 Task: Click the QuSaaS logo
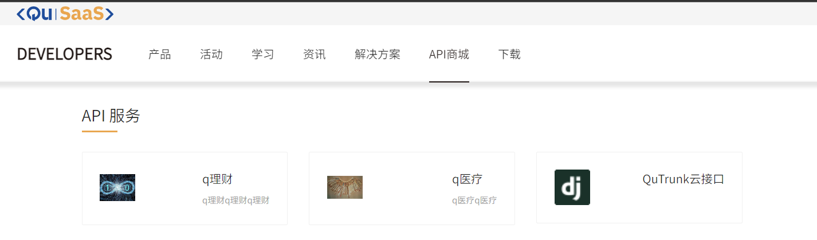(x=65, y=14)
